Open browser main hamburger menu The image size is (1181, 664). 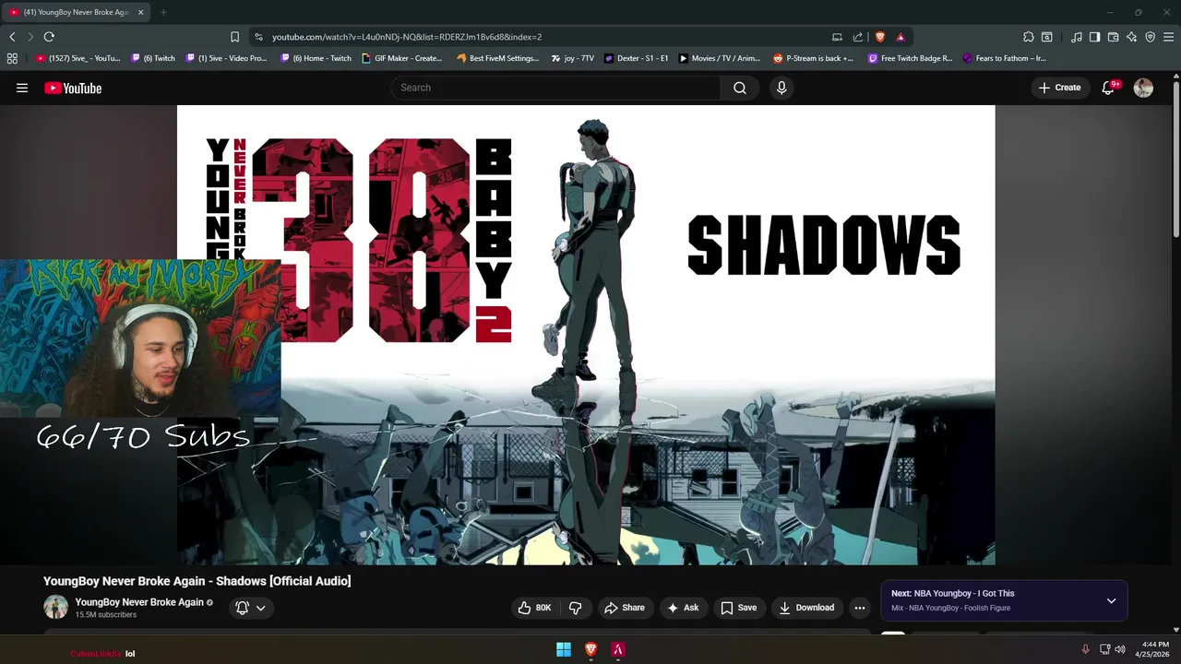coord(1168,37)
